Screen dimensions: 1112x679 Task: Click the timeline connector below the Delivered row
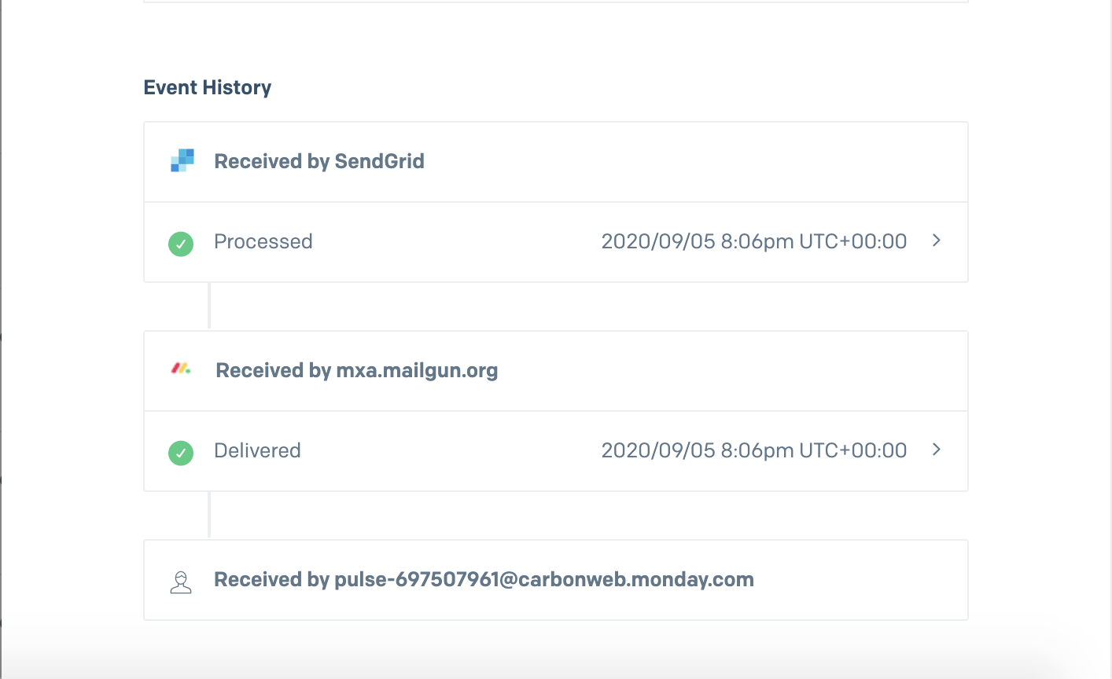pyautogui.click(x=209, y=515)
